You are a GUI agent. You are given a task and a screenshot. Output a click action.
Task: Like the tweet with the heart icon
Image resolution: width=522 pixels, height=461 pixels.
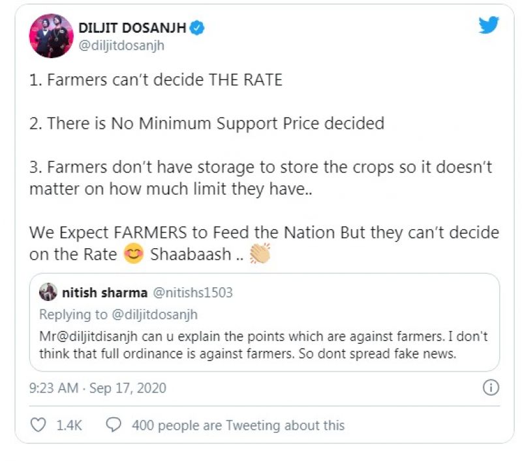[x=38, y=425]
